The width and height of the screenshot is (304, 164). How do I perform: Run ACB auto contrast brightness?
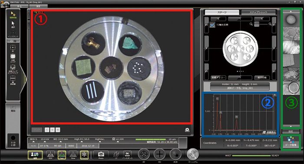click(175, 154)
